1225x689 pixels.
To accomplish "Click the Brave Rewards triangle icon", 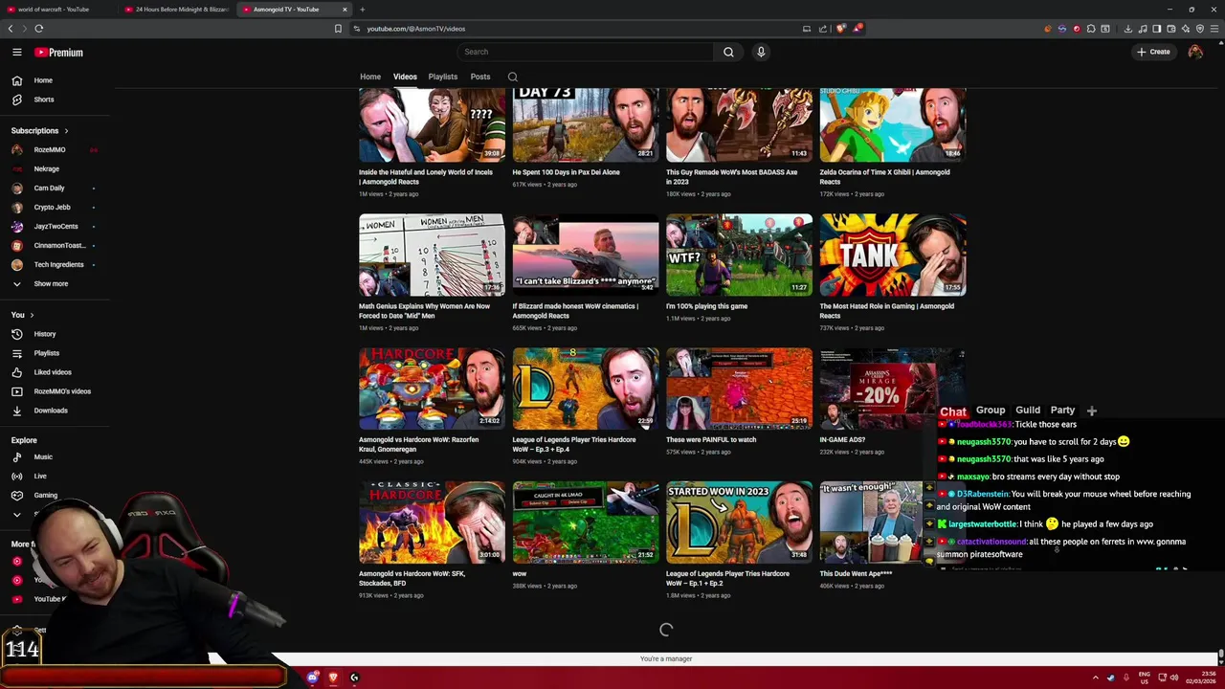I will click(x=857, y=29).
